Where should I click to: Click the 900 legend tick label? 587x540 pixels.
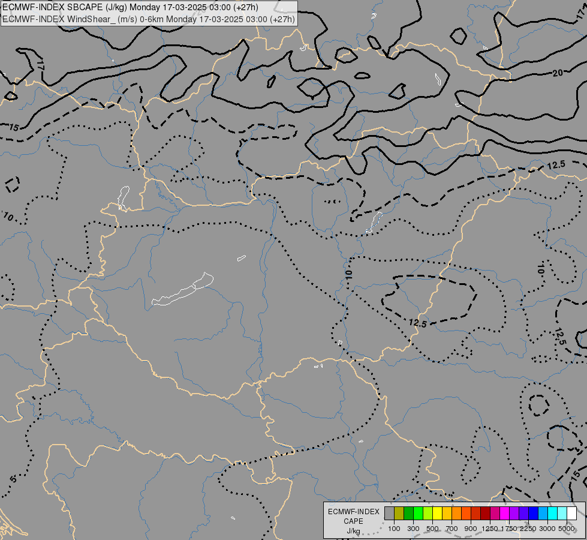click(x=471, y=529)
